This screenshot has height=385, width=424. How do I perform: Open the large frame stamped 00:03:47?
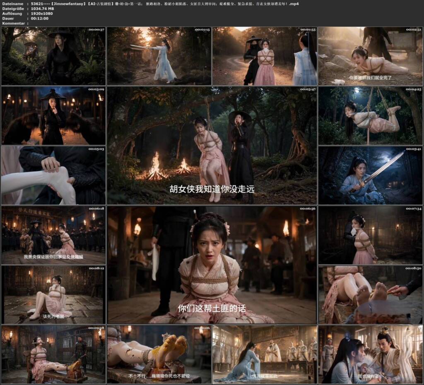212,146
